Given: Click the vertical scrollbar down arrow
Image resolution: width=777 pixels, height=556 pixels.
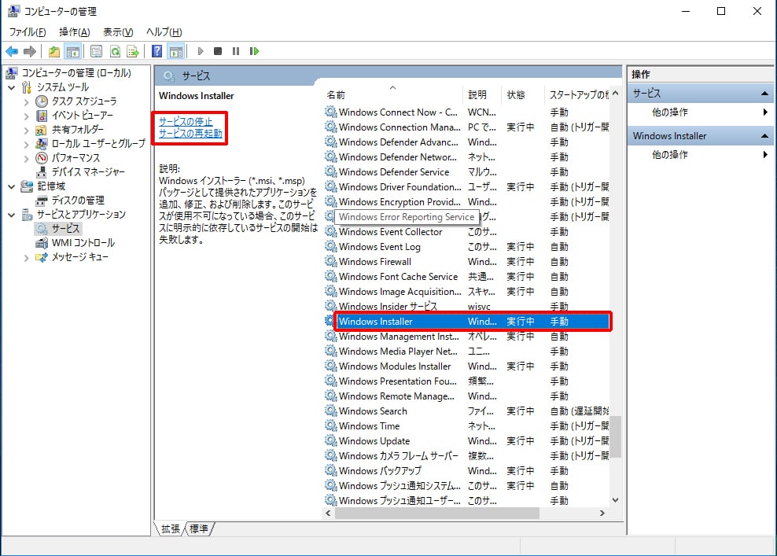Looking at the screenshot, I should [616, 500].
